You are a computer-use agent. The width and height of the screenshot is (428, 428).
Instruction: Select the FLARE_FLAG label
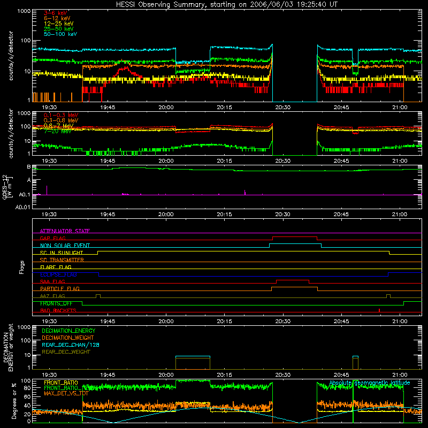(56, 267)
